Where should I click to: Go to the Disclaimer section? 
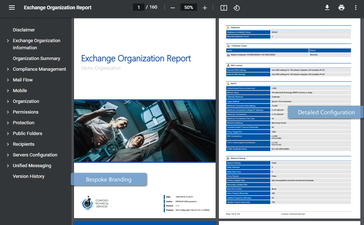point(24,30)
